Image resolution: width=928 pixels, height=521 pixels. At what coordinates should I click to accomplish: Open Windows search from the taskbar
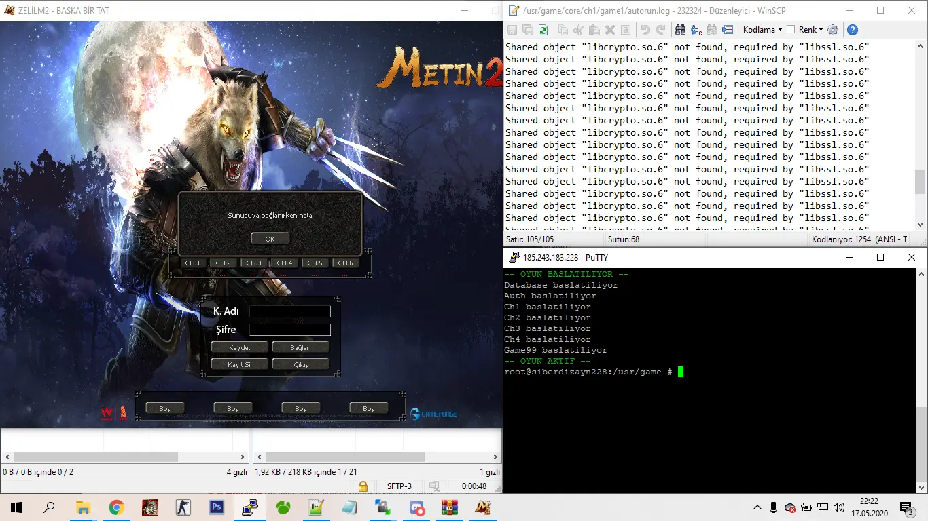(49, 507)
